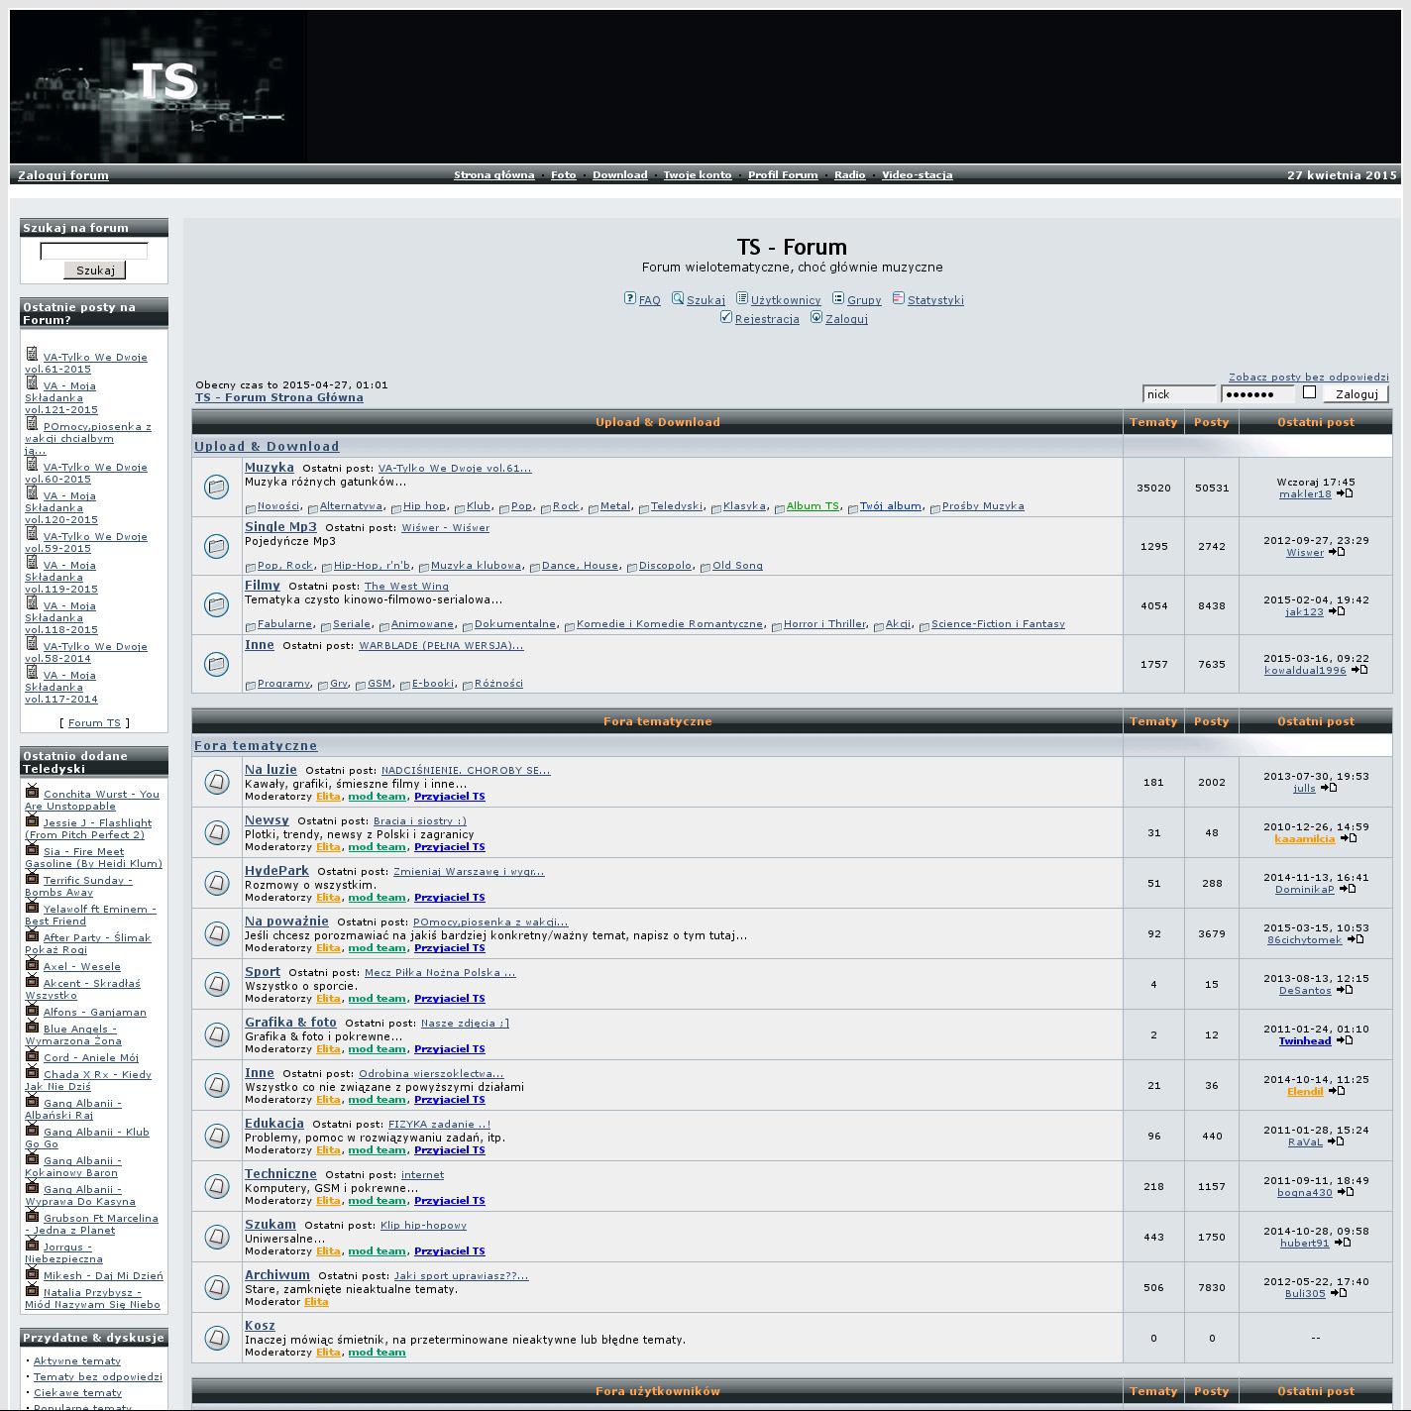The width and height of the screenshot is (1411, 1411).
Task: Click the nick username input field
Action: [1178, 394]
